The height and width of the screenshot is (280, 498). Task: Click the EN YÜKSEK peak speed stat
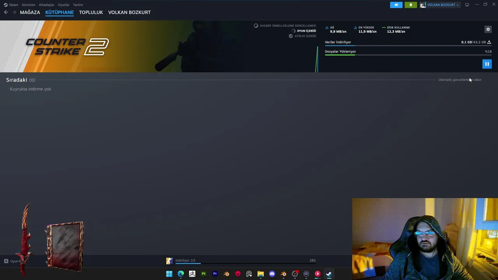click(365, 30)
